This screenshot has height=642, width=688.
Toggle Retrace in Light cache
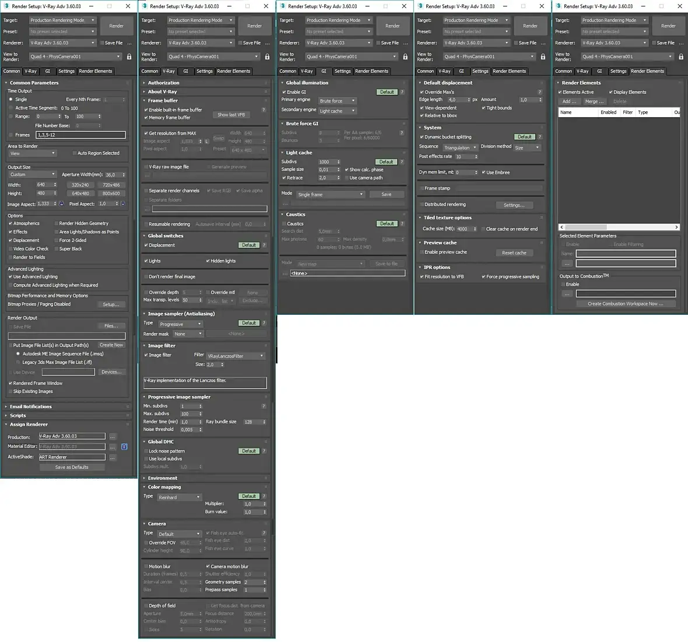(x=285, y=178)
